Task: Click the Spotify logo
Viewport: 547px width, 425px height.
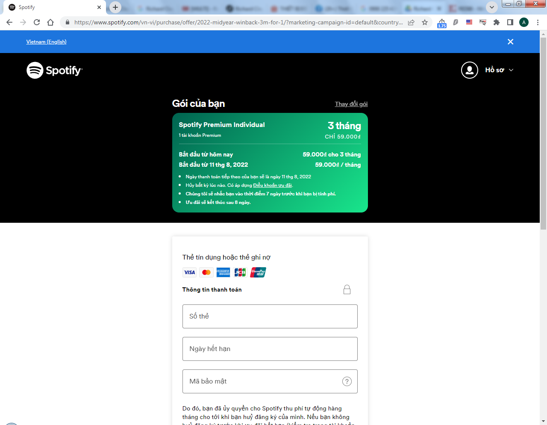Action: [x=55, y=70]
